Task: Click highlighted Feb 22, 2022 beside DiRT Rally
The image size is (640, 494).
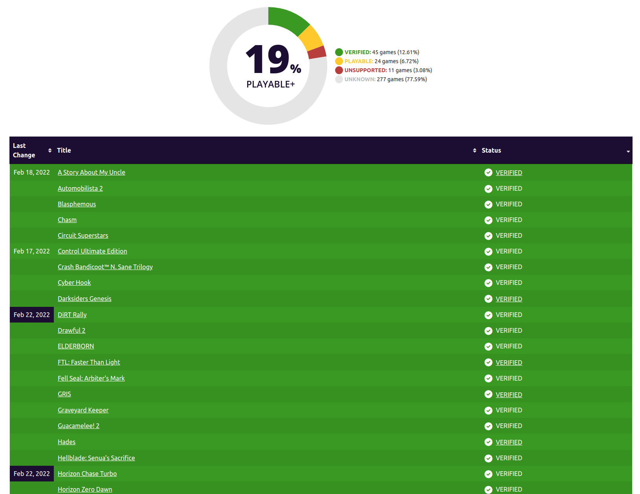Action: click(32, 315)
